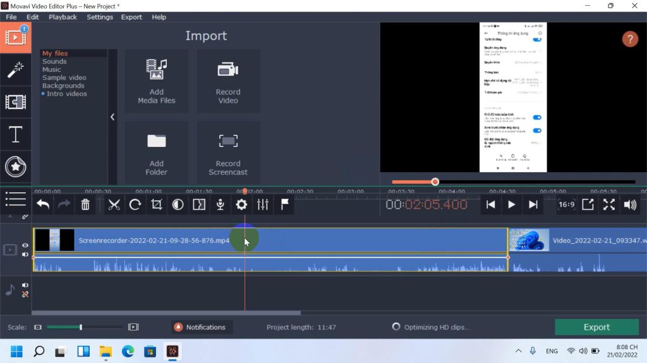
Task: Select Intro videos in import list
Action: point(66,94)
